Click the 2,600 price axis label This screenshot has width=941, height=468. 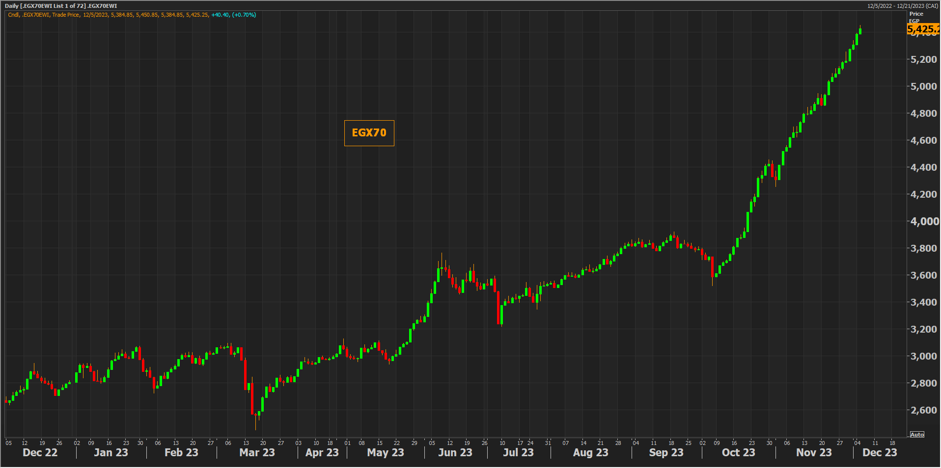tap(924, 410)
